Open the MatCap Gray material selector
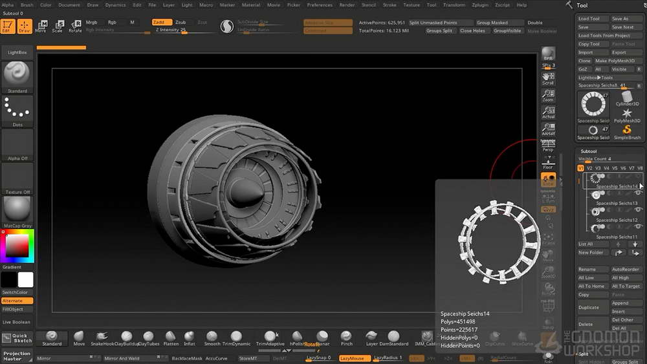647x364 pixels. click(x=17, y=212)
